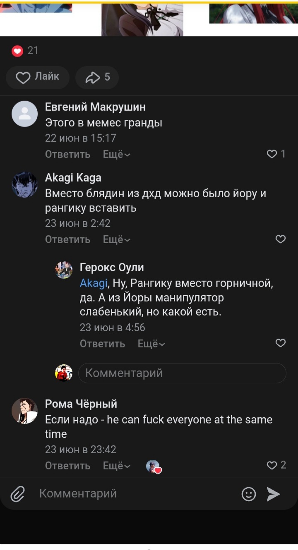Reply to Рома Чёрный's comment

click(x=67, y=466)
